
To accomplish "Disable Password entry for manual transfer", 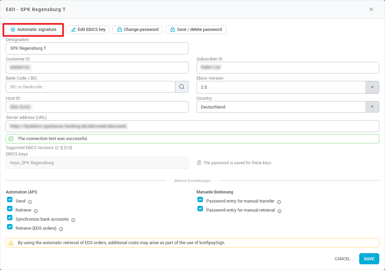I will point(200,199).
